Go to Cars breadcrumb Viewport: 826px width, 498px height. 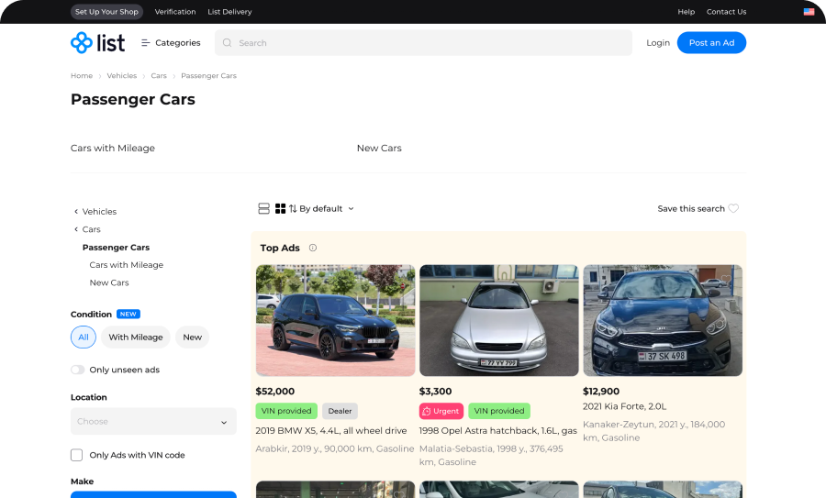pos(159,76)
